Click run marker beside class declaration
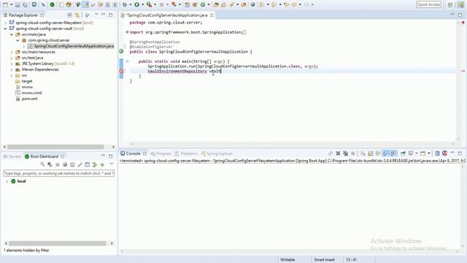Image resolution: width=467 pixels, height=263 pixels. click(121, 51)
